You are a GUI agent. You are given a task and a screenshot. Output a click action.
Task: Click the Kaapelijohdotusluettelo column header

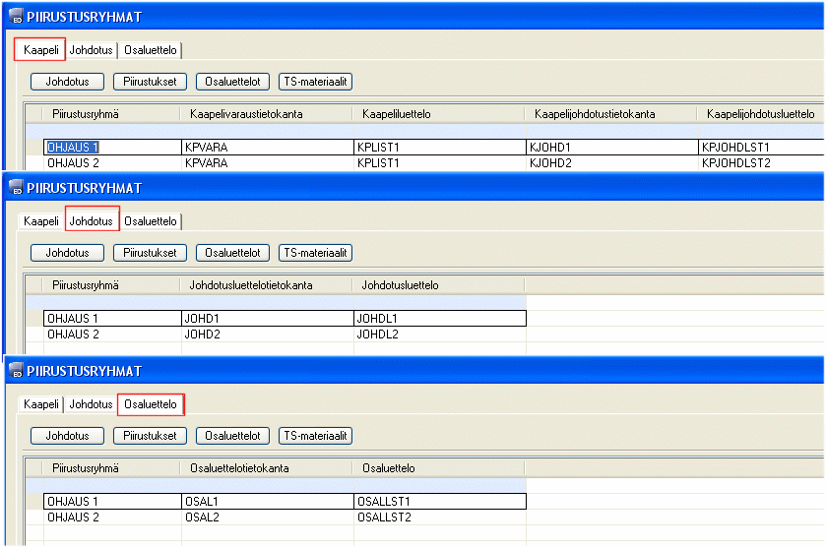pos(760,115)
